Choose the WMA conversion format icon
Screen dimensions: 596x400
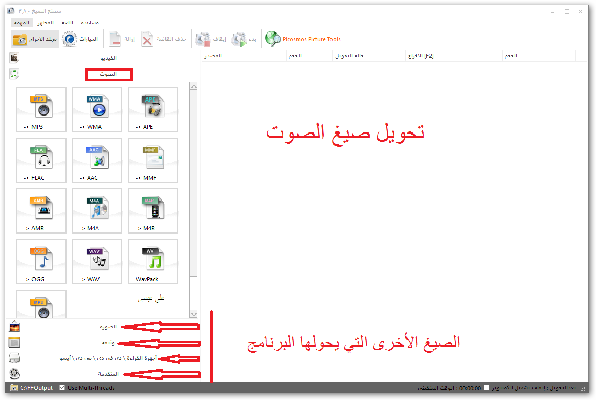(97, 109)
